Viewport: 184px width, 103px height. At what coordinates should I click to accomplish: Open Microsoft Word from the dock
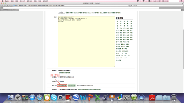point(83,97)
